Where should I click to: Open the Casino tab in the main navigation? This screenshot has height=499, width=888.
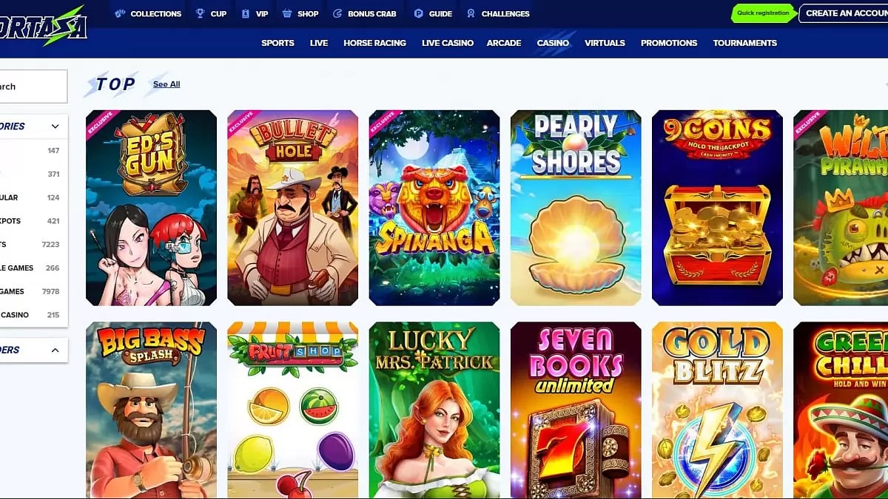(553, 43)
